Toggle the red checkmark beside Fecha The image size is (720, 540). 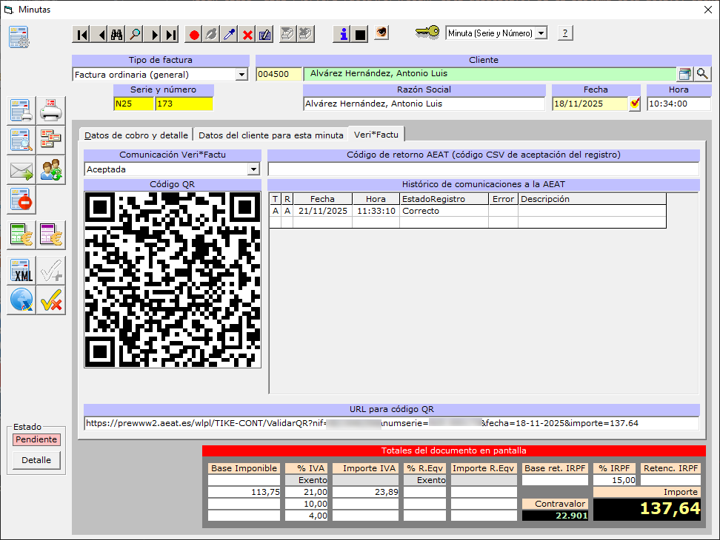pyautogui.click(x=635, y=104)
